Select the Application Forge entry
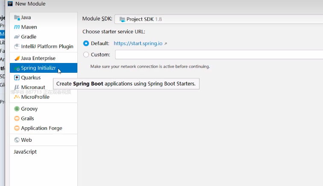This screenshot has width=323, height=186. coord(44,128)
